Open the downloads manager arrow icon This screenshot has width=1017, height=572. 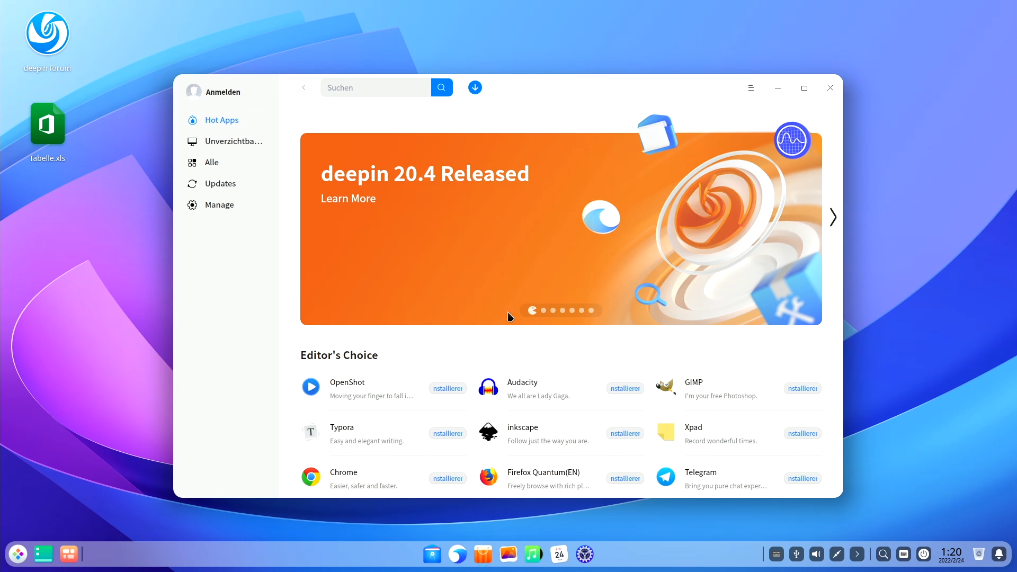pyautogui.click(x=475, y=87)
